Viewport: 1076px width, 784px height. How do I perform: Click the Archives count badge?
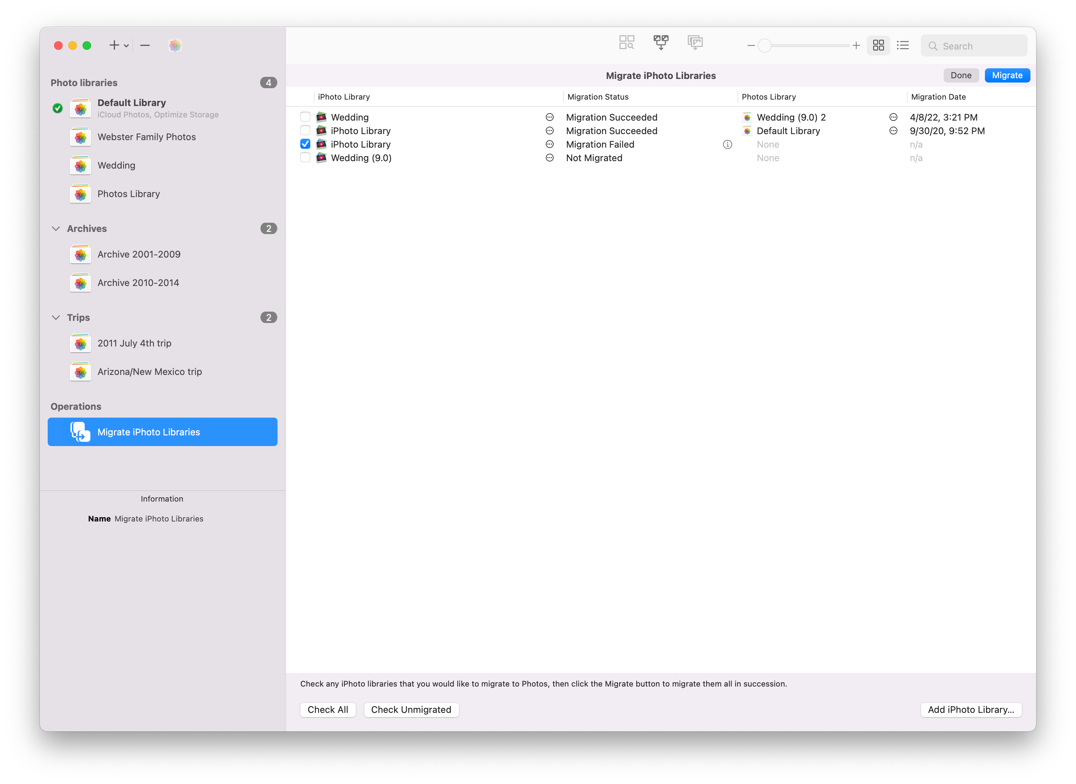(x=268, y=229)
